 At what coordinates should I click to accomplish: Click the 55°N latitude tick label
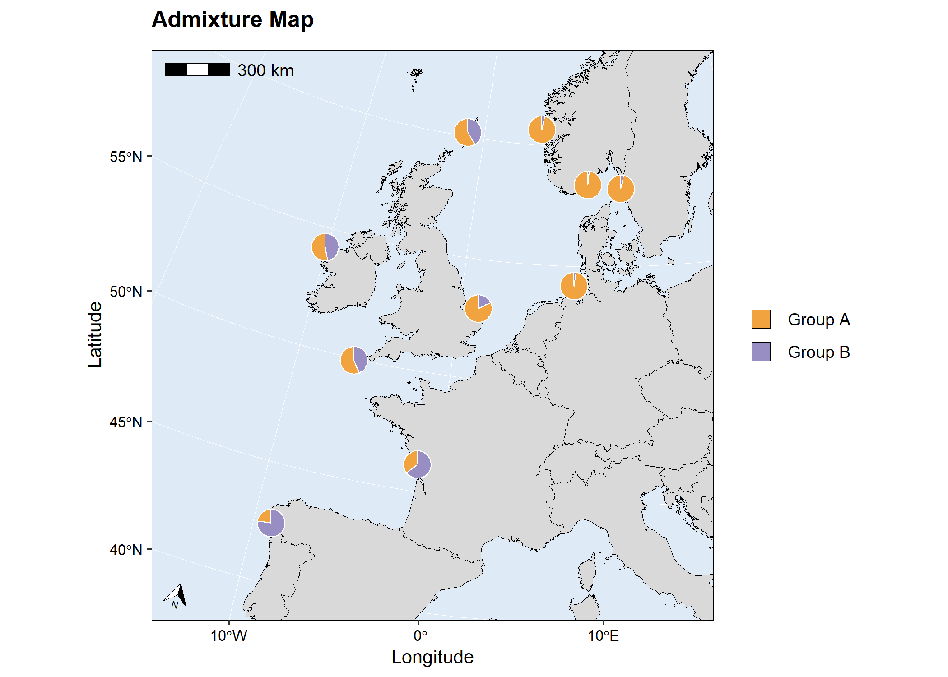[125, 157]
